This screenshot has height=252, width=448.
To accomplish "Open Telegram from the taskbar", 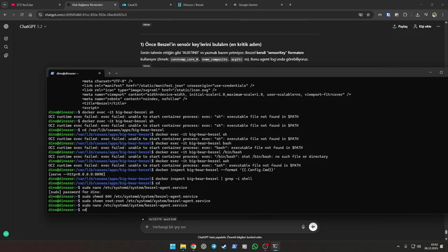I will click(x=214, y=246).
